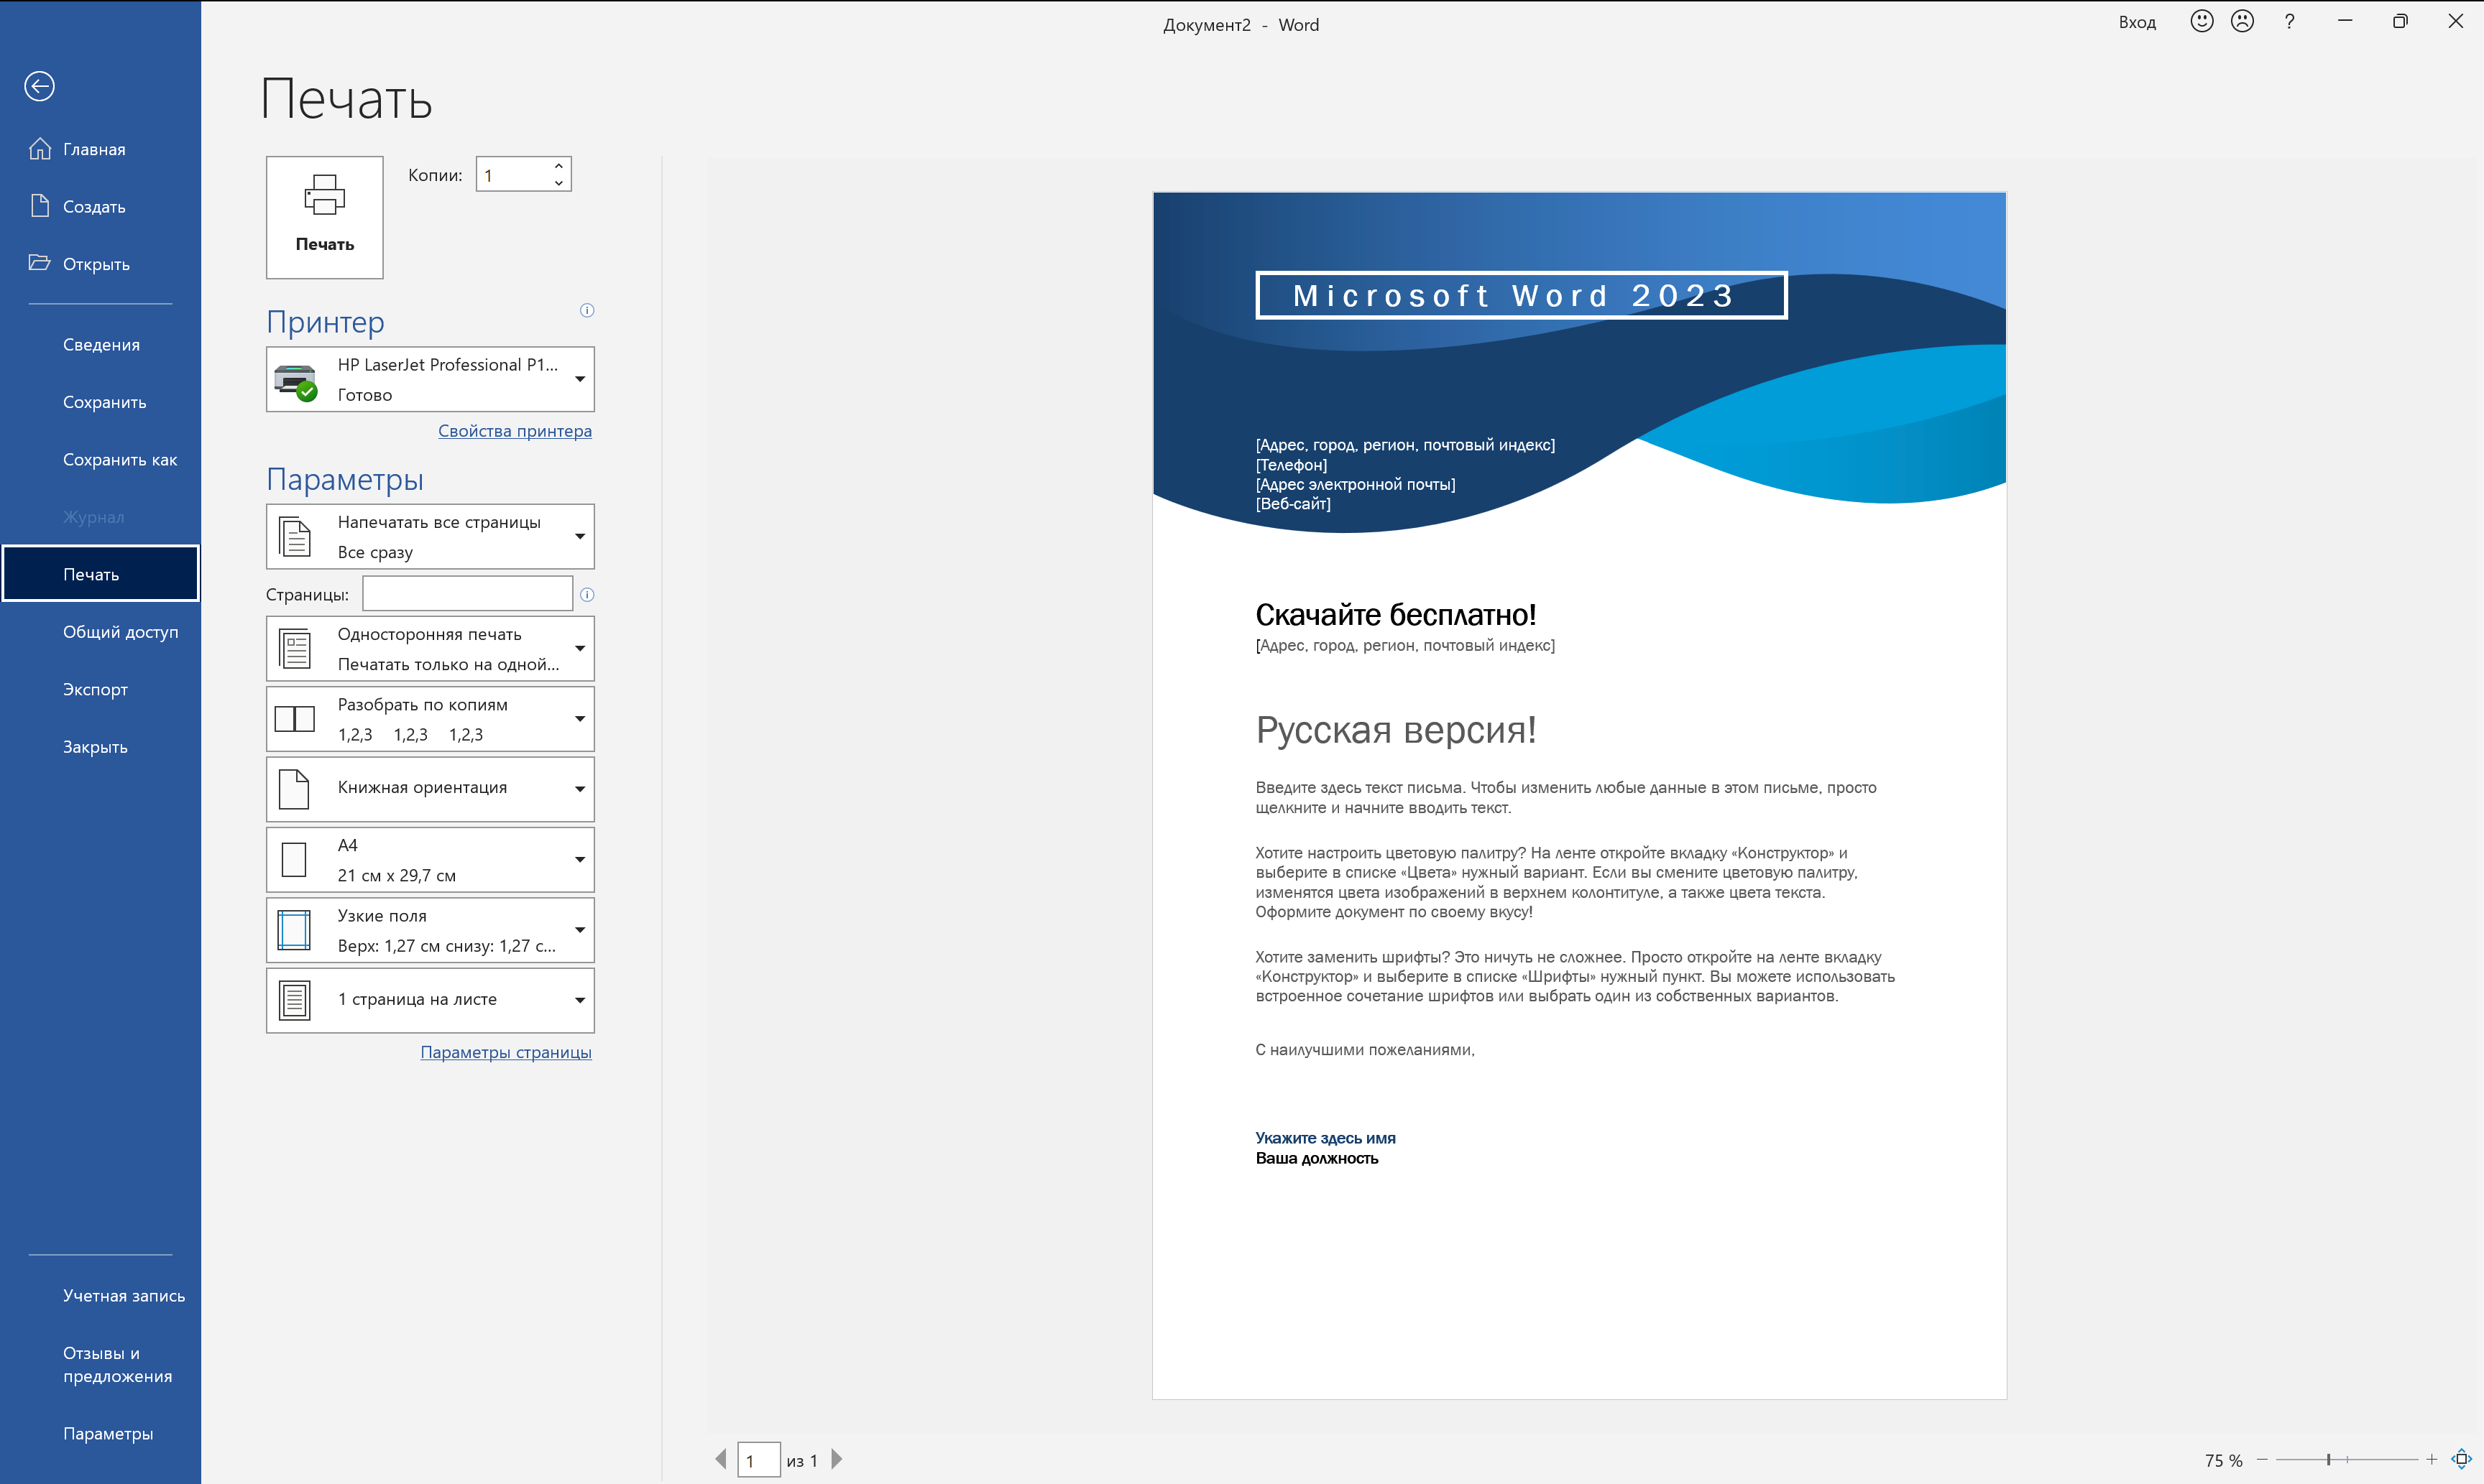The height and width of the screenshot is (1484, 2484).
Task: Click the printer Print button
Action: (324, 217)
